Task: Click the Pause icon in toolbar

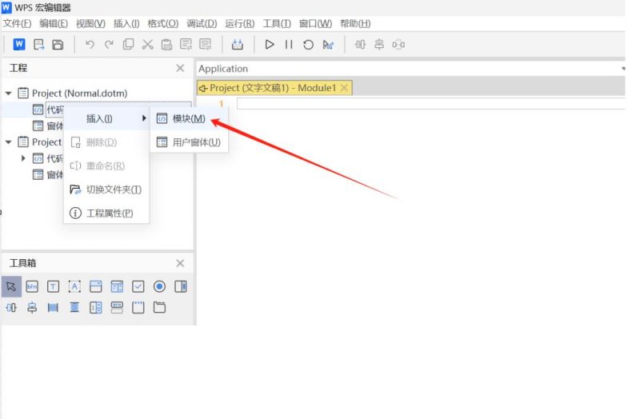Action: 289,45
